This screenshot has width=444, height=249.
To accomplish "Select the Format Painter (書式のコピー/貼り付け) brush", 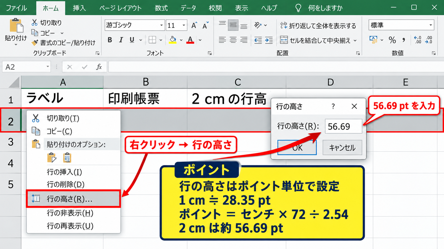I will pos(35,42).
